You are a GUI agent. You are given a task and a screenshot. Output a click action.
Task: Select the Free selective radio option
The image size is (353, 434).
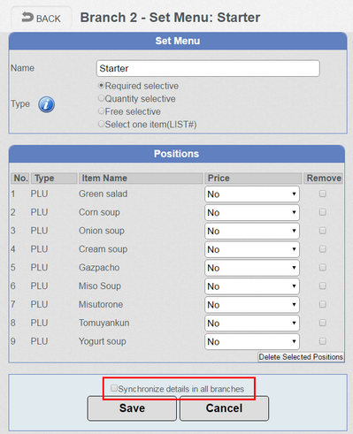101,111
